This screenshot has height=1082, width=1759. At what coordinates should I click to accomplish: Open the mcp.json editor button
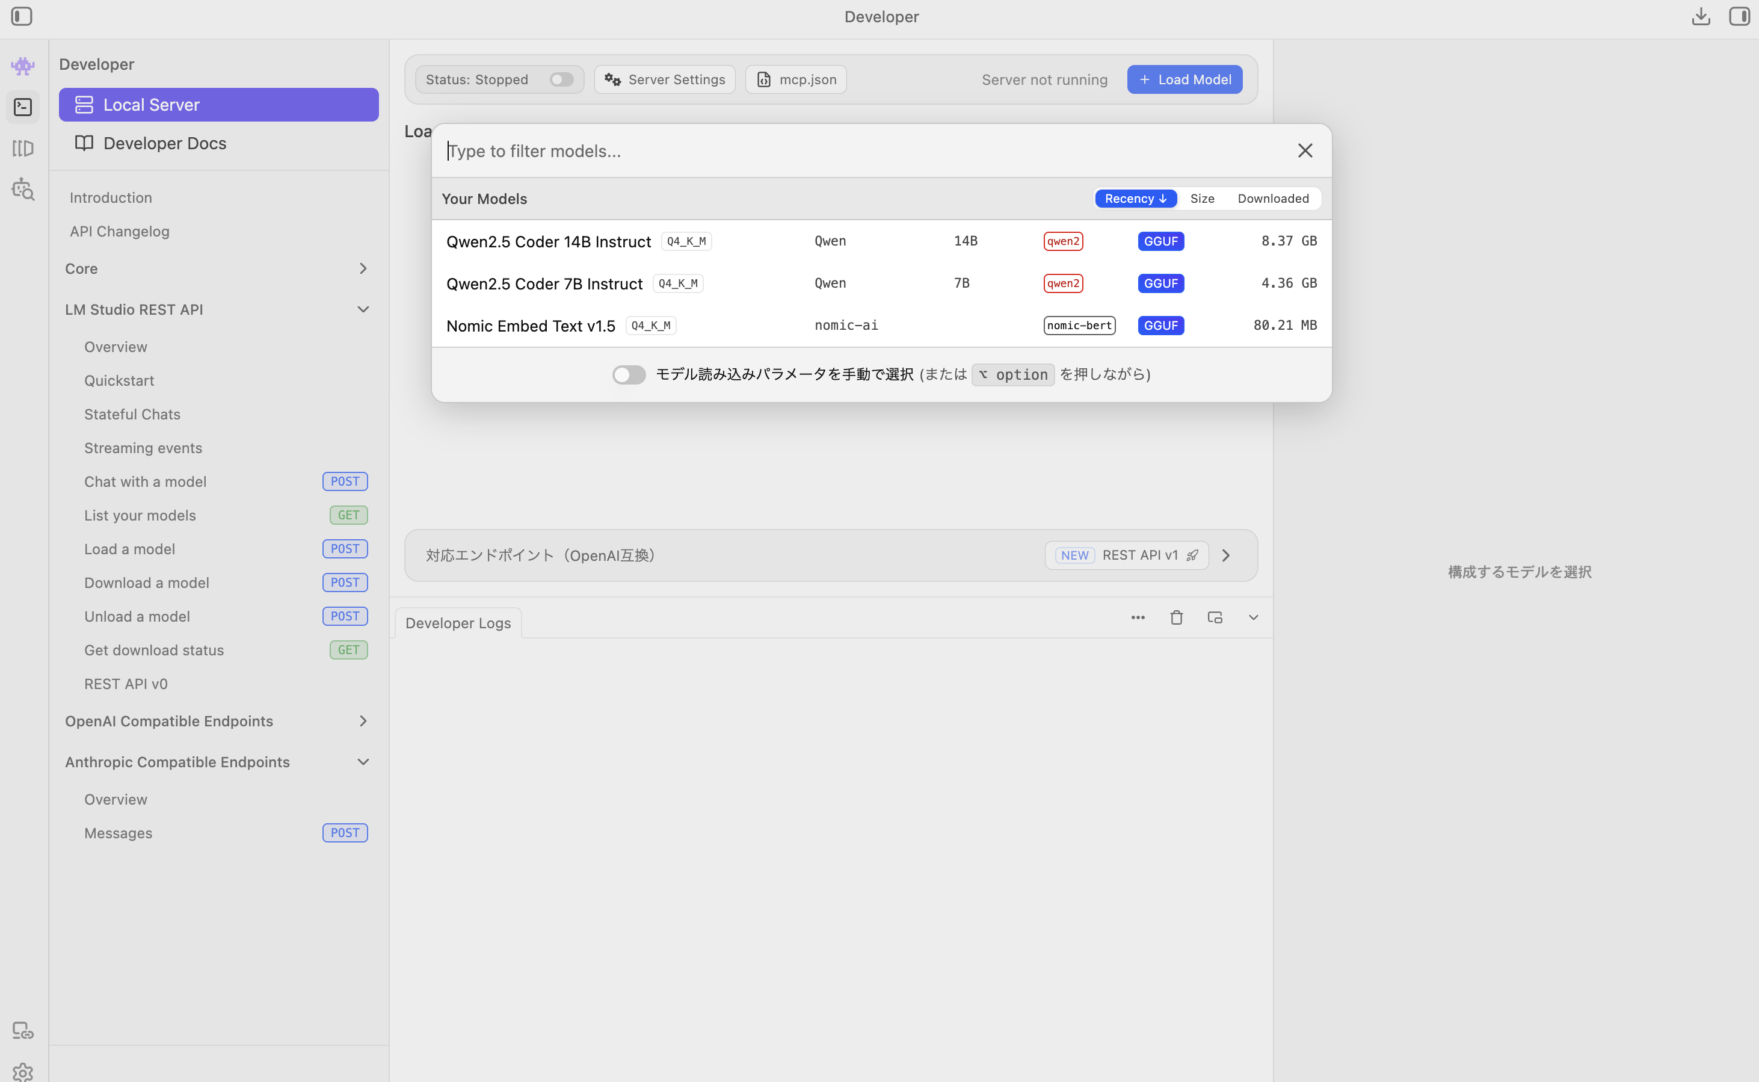tap(795, 79)
